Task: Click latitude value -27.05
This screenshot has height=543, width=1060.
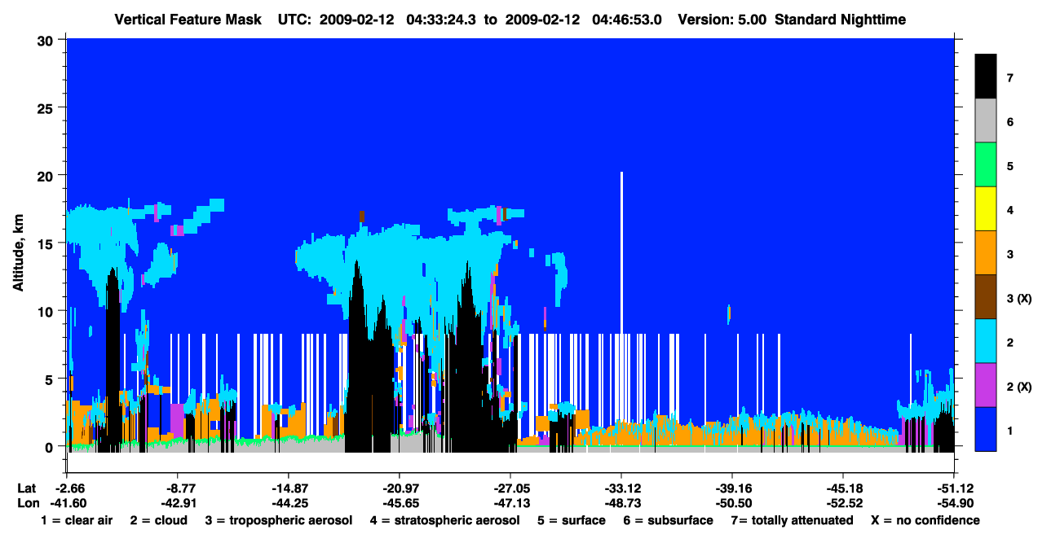Action: (x=510, y=488)
